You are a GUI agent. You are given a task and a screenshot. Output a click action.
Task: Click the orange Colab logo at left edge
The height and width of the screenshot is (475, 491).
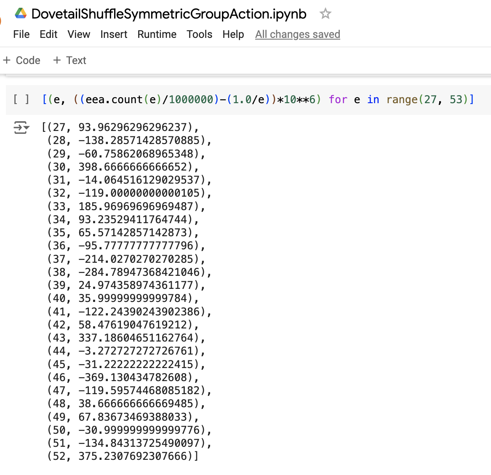1,20
